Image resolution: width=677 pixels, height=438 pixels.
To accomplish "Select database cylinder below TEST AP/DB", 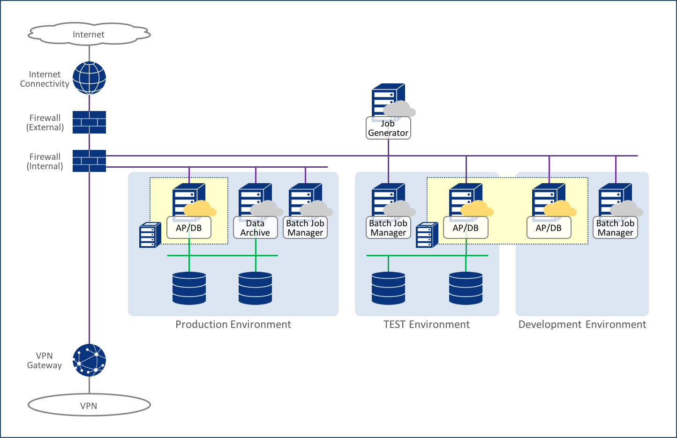I will (466, 288).
